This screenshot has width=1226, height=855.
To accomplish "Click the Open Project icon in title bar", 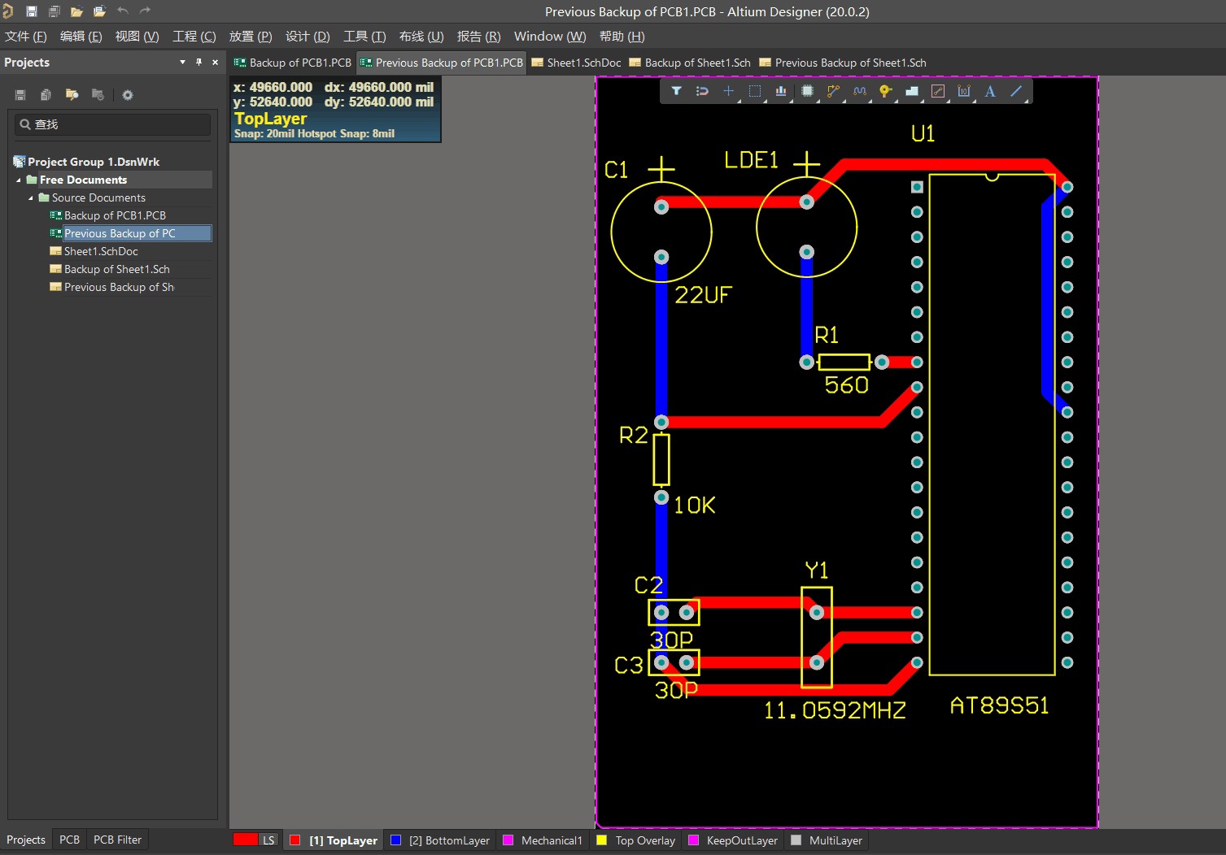I will click(x=99, y=11).
